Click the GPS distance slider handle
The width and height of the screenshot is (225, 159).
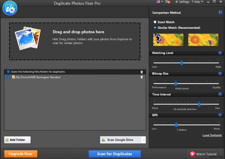click(176, 125)
